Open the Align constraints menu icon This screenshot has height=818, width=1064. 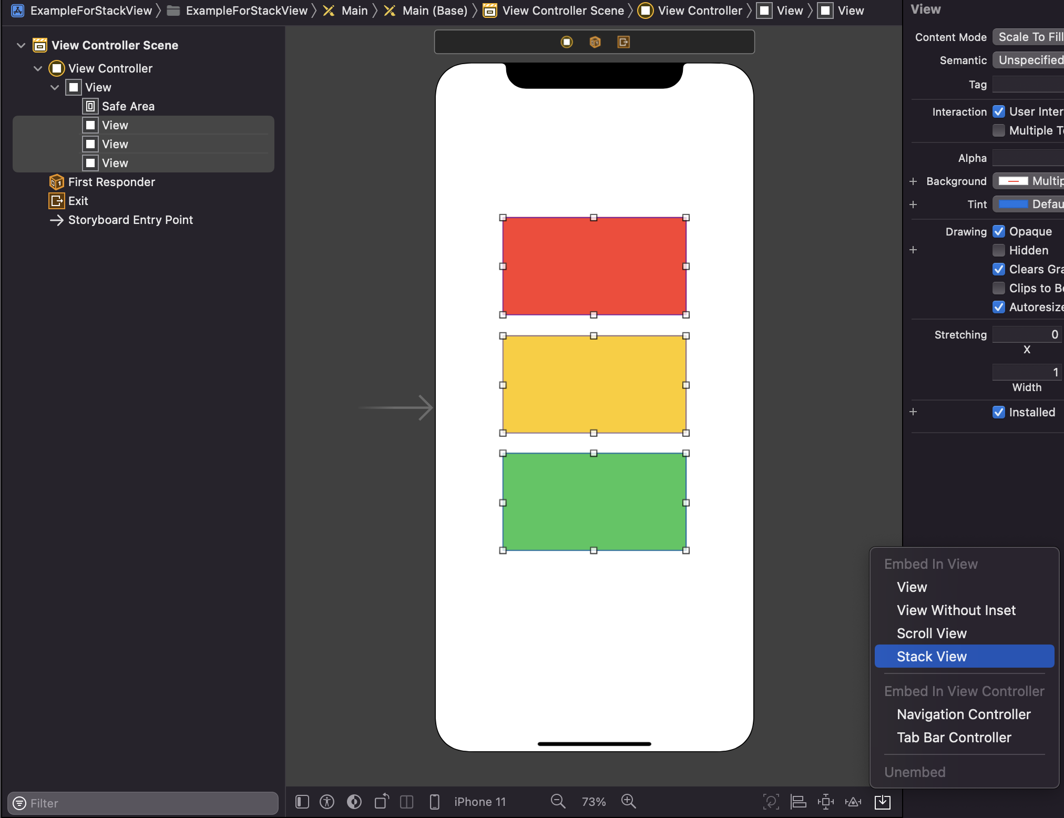[x=799, y=802]
